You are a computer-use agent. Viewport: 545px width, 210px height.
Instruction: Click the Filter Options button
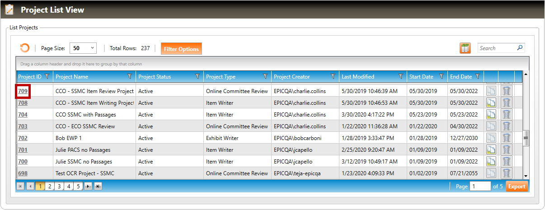pos(181,49)
